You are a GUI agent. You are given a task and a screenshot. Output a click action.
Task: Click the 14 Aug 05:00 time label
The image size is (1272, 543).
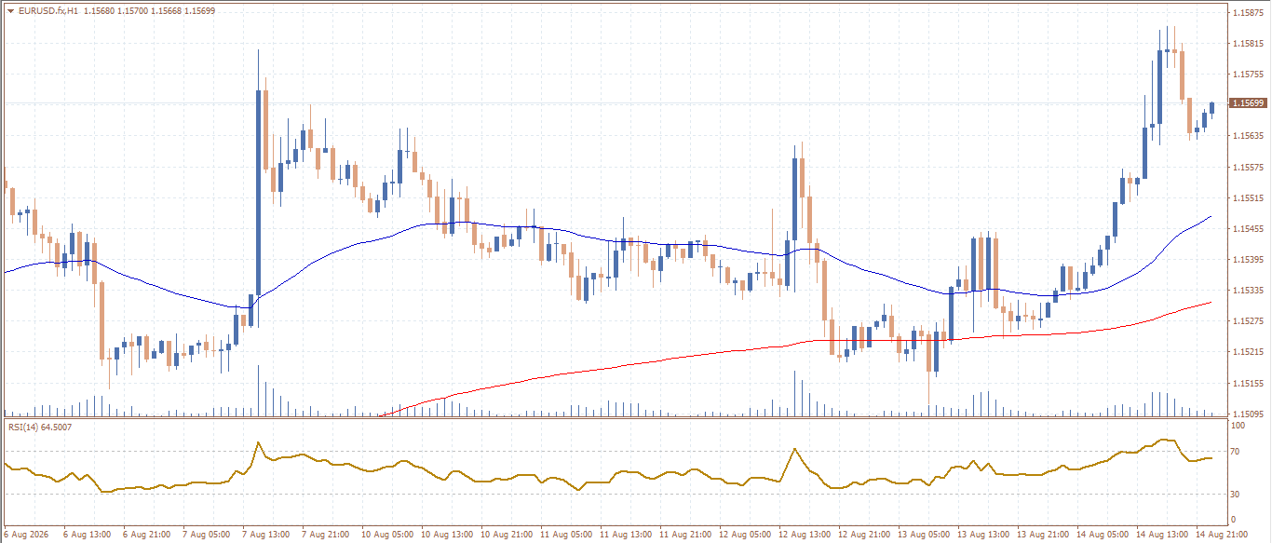click(1103, 535)
